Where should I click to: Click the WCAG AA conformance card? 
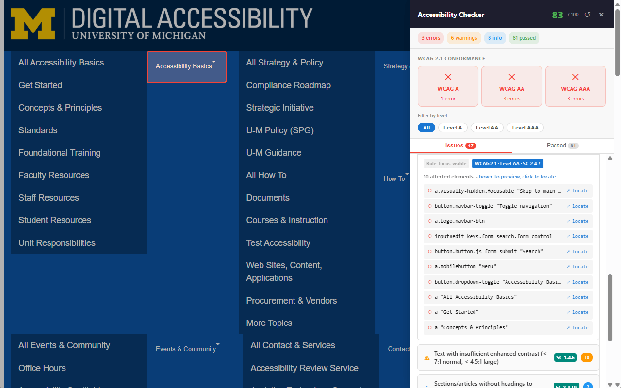tap(512, 86)
